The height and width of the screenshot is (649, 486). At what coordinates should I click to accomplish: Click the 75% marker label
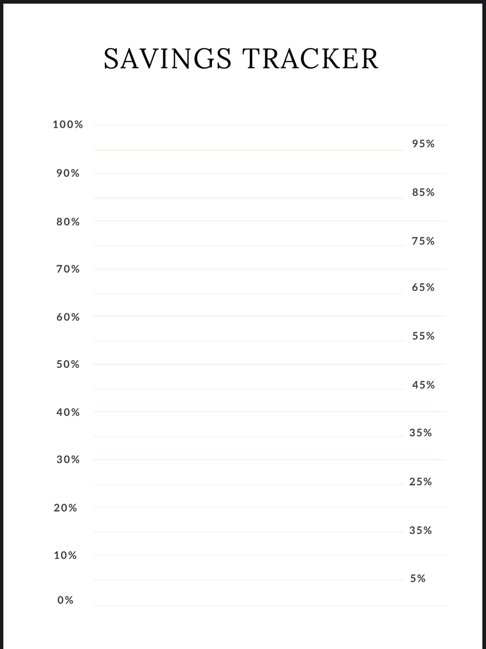[x=423, y=241]
